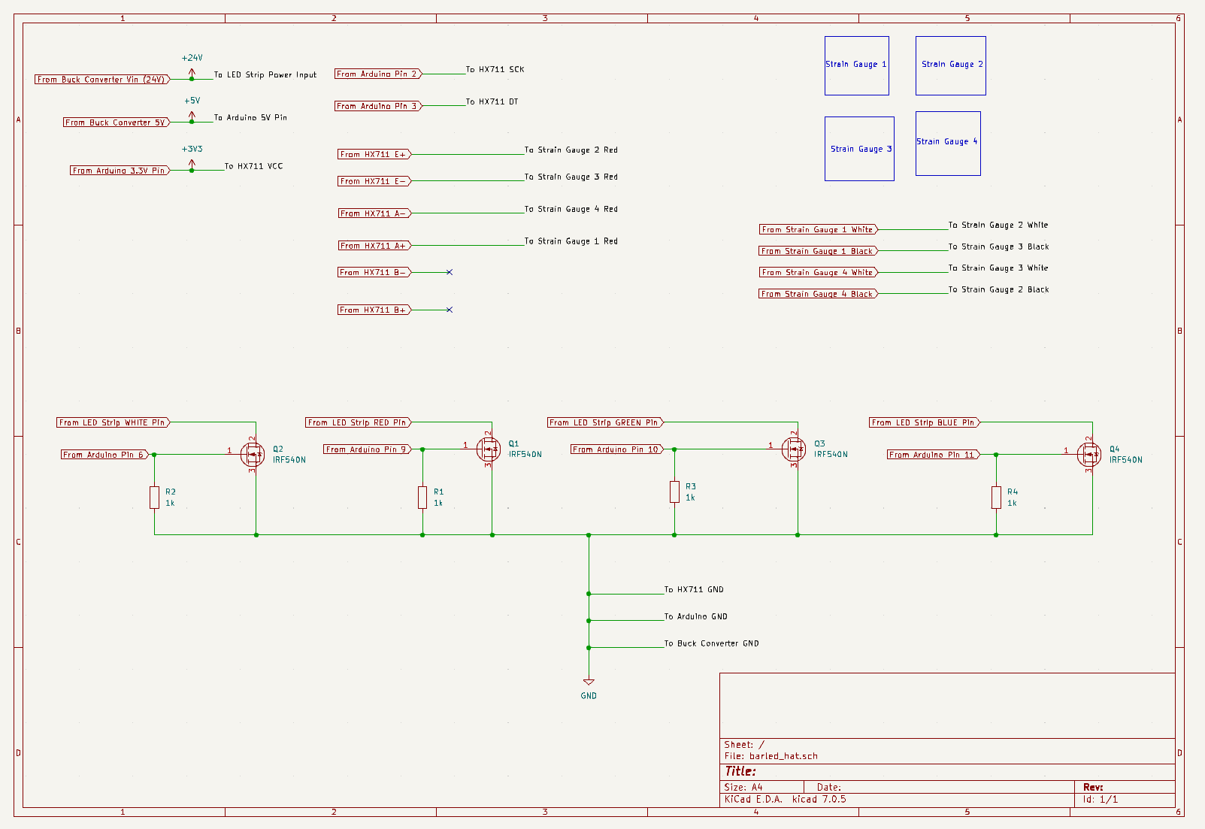
Task: Select resistor R2 symbol
Action: click(154, 498)
